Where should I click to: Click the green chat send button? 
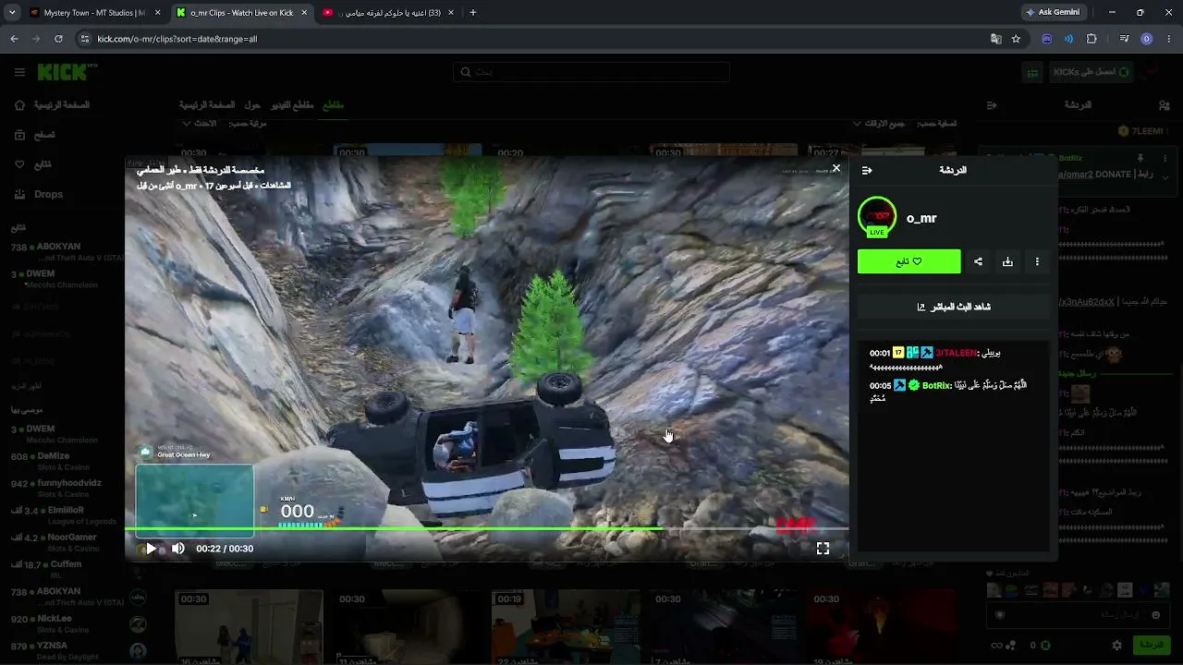pyautogui.click(x=1152, y=645)
